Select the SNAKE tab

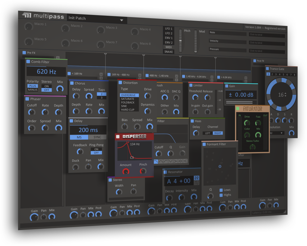coord(169,51)
